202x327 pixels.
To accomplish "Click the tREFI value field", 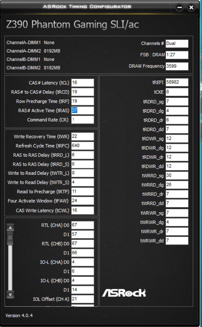I will point(177,82).
